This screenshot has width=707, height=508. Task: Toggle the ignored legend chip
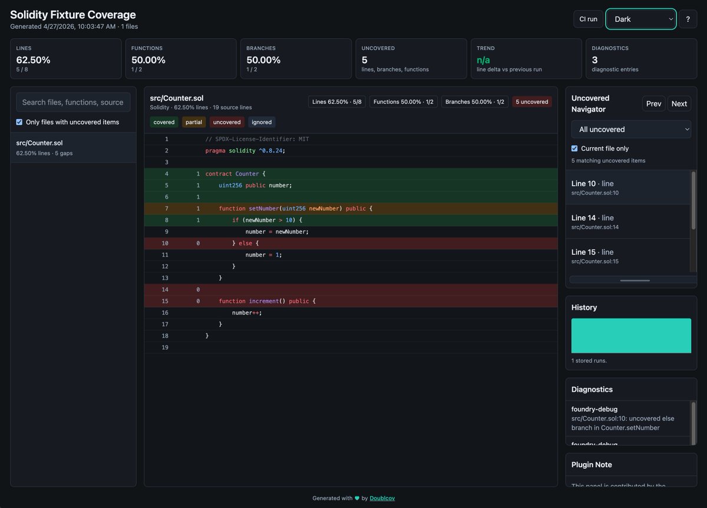[262, 122]
